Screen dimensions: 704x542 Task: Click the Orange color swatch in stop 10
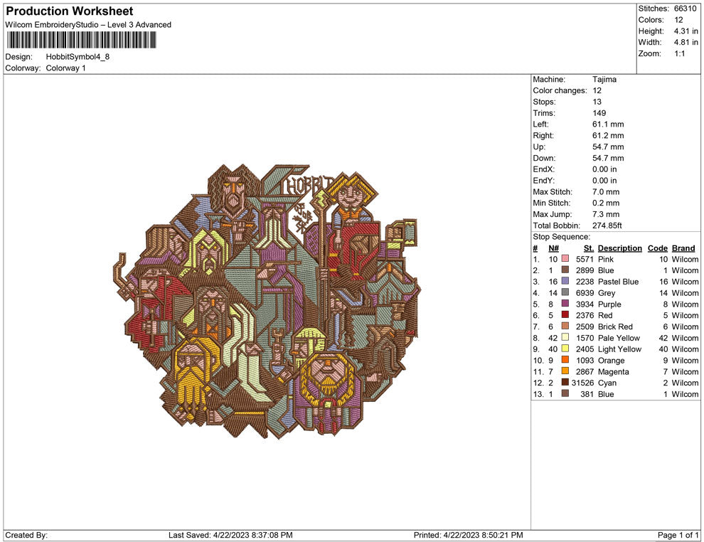click(x=565, y=360)
